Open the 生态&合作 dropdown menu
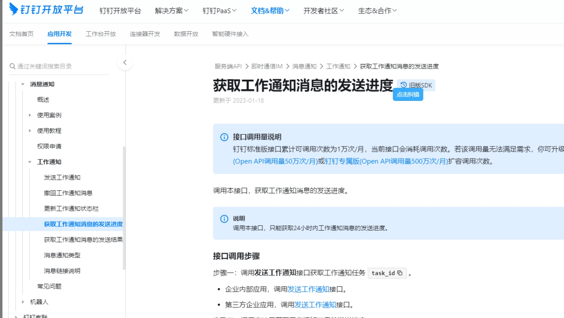Screen dimensions: 564x318 click(377, 11)
